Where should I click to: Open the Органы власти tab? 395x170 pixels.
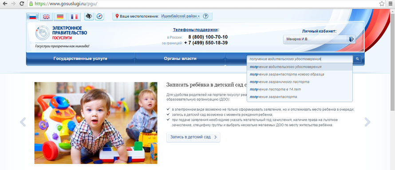(x=180, y=58)
